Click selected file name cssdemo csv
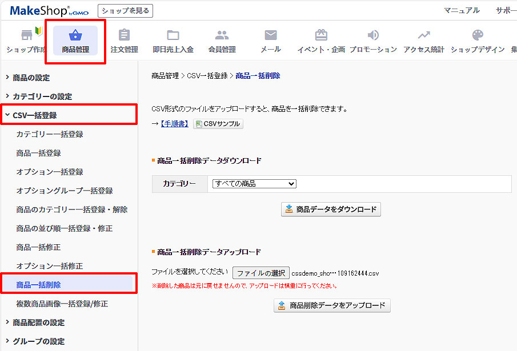This screenshot has width=517, height=351. pyautogui.click(x=335, y=273)
